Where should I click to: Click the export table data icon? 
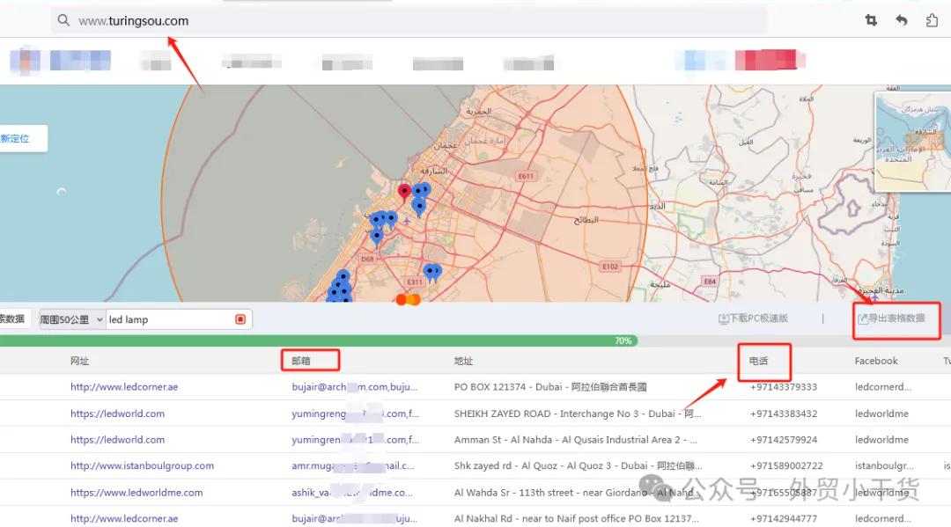click(x=864, y=318)
